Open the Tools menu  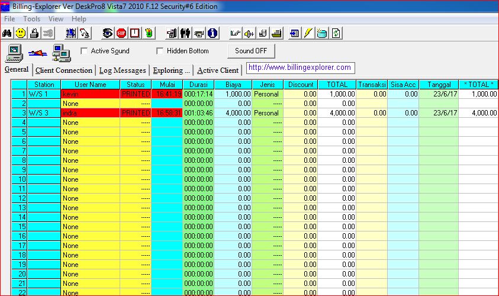click(x=31, y=19)
